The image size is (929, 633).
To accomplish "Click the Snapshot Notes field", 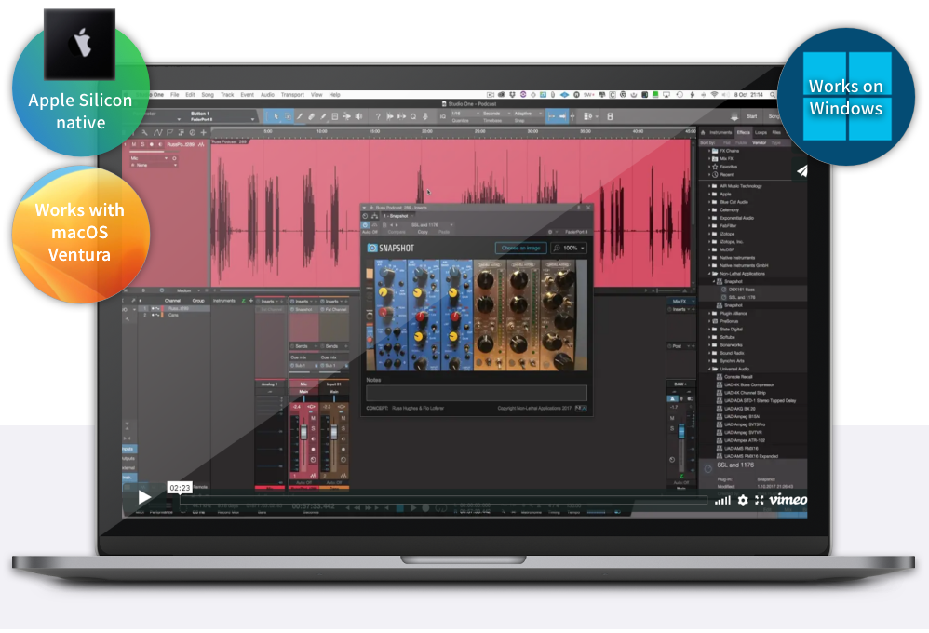I will 477,393.
